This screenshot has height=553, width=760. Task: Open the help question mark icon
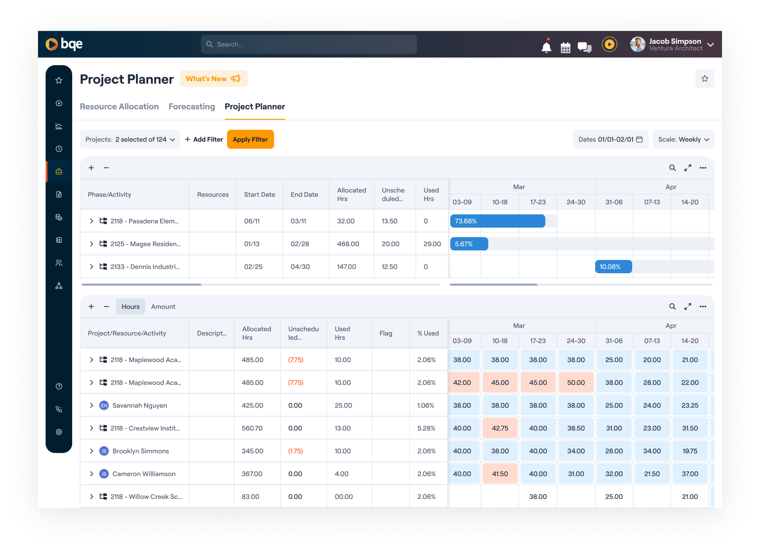click(59, 386)
